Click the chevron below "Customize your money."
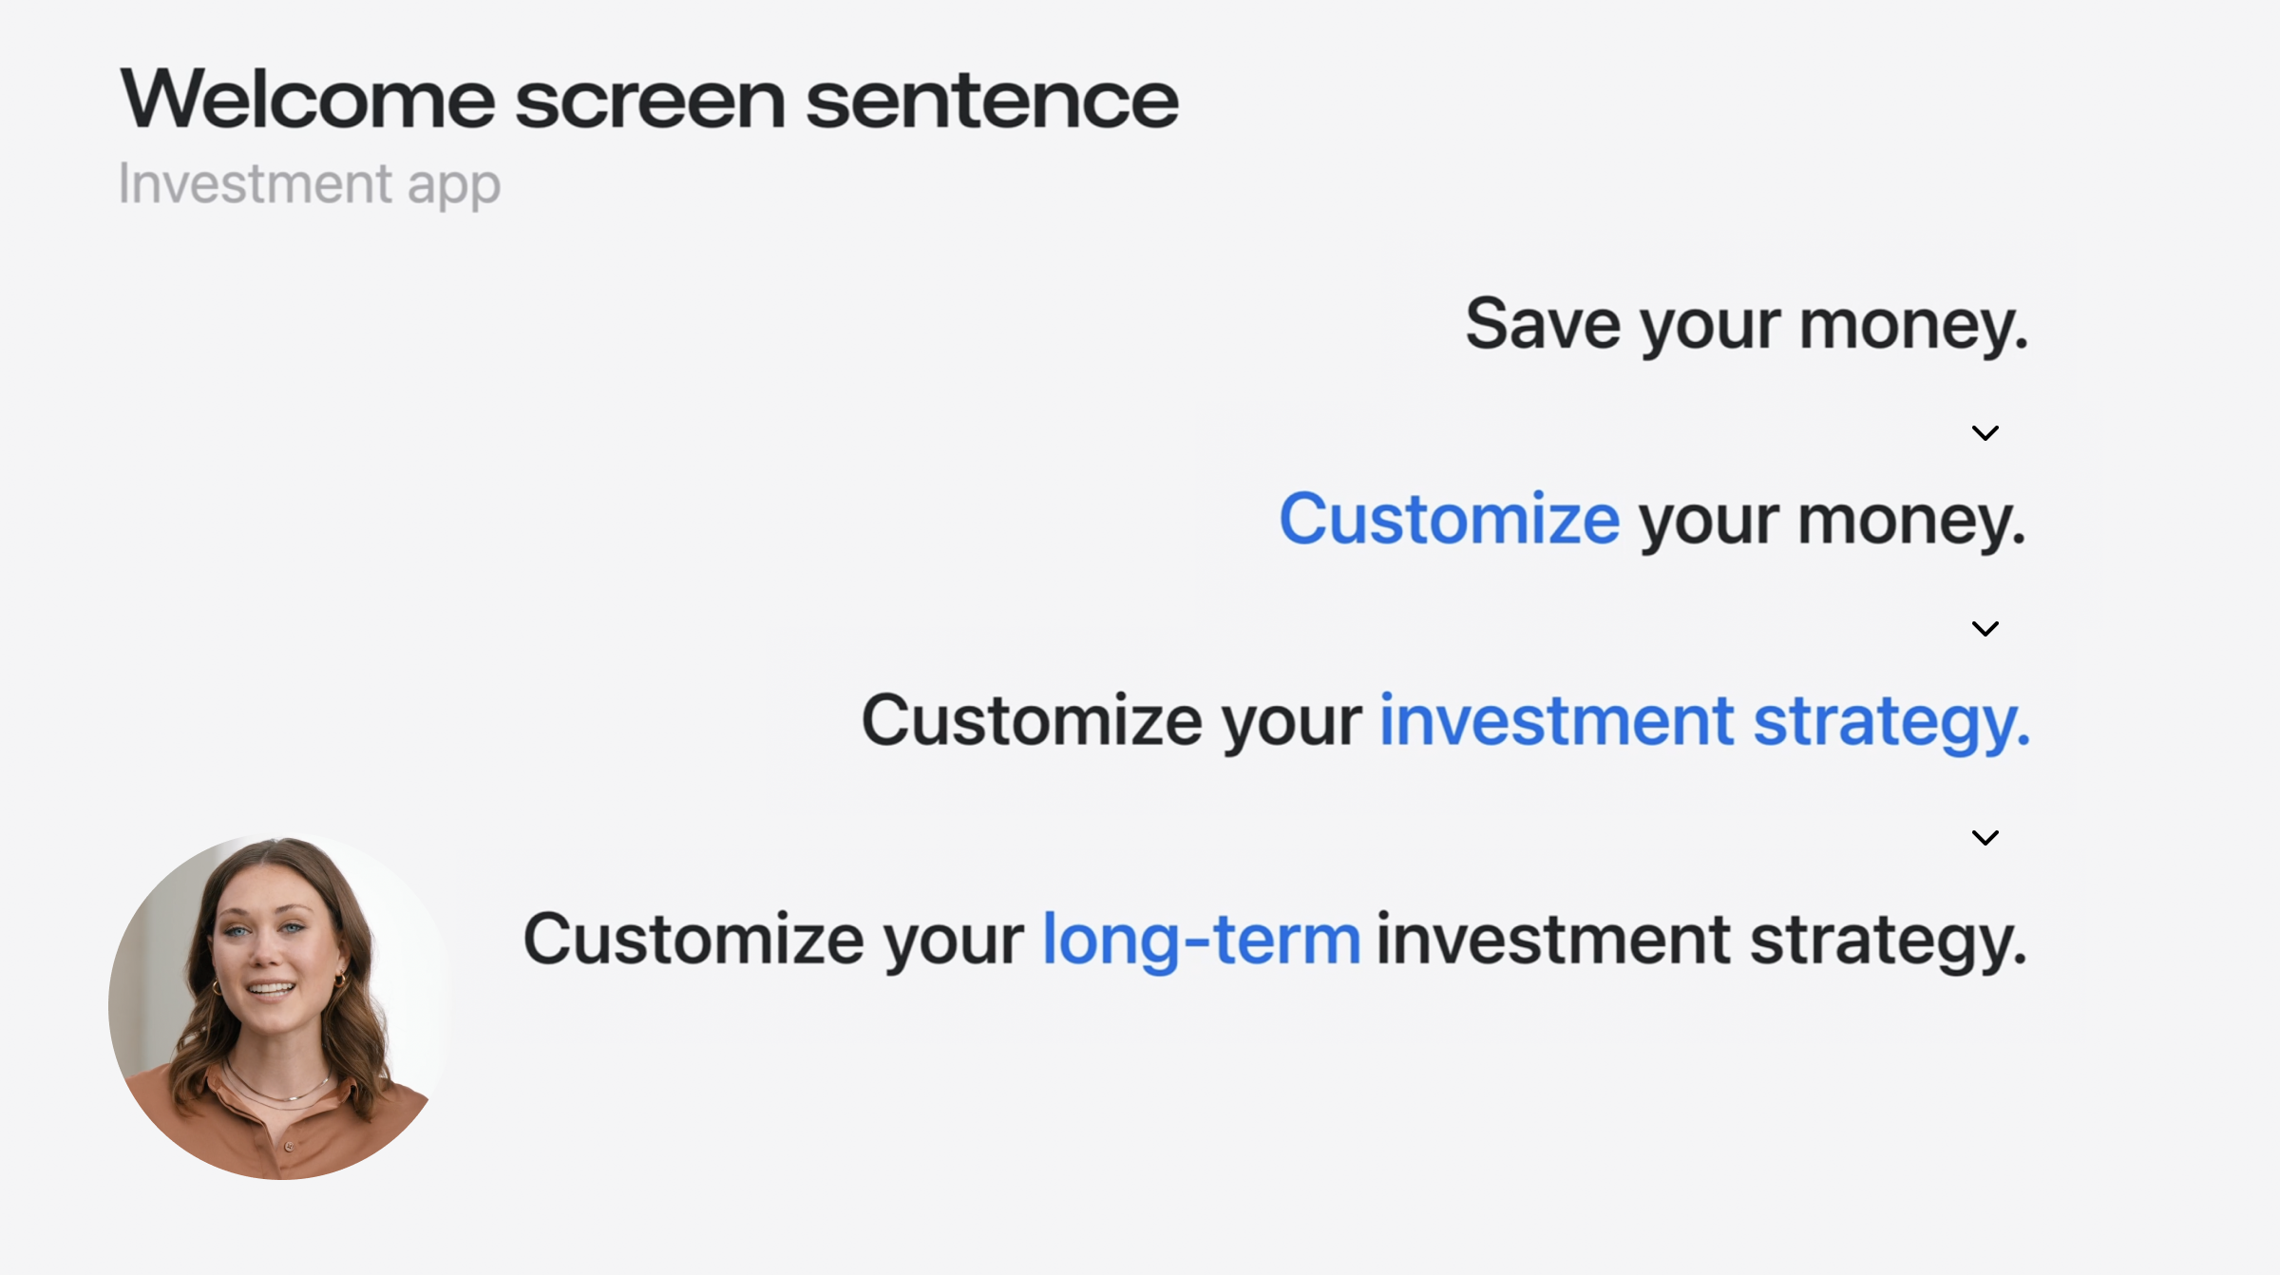Viewport: 2280px width, 1275px height. (1985, 629)
